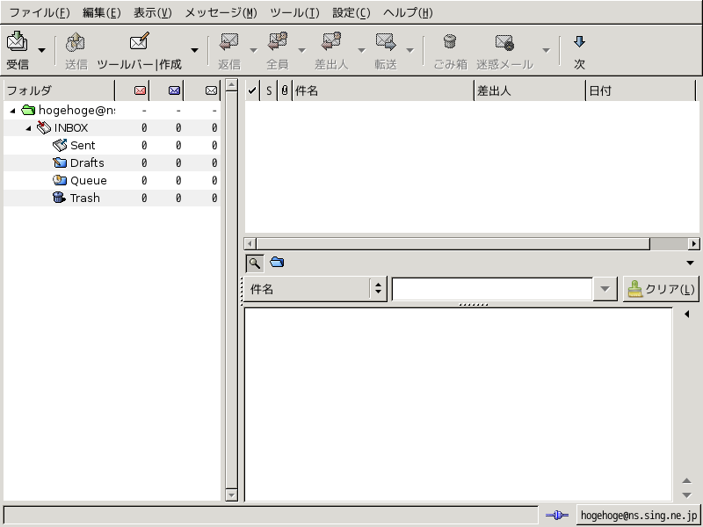This screenshot has height=527, width=703.
Task: Click the Queue folder icon
Action: 60,180
